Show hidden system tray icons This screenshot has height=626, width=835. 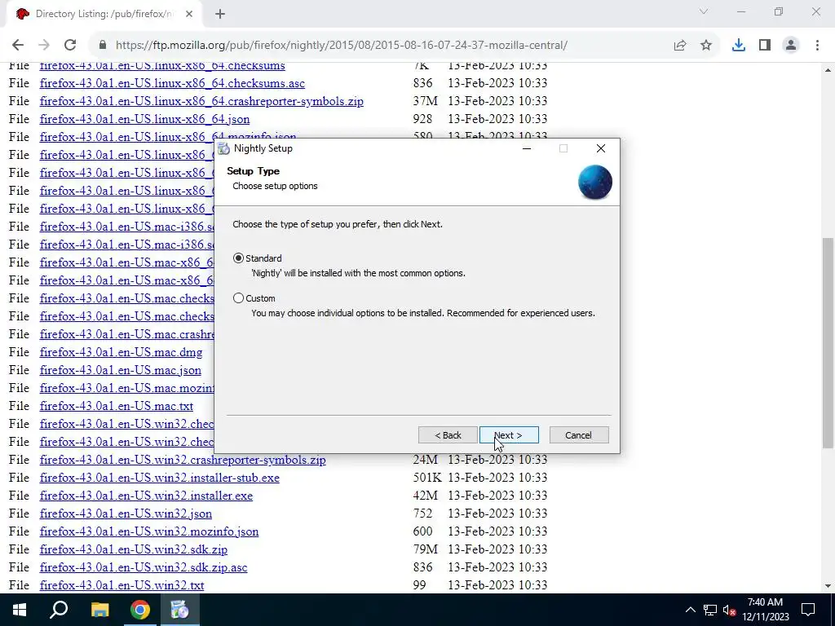pyautogui.click(x=690, y=610)
